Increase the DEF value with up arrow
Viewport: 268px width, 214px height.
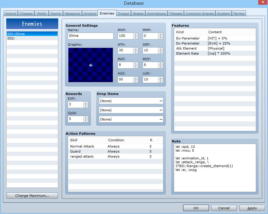160,49
